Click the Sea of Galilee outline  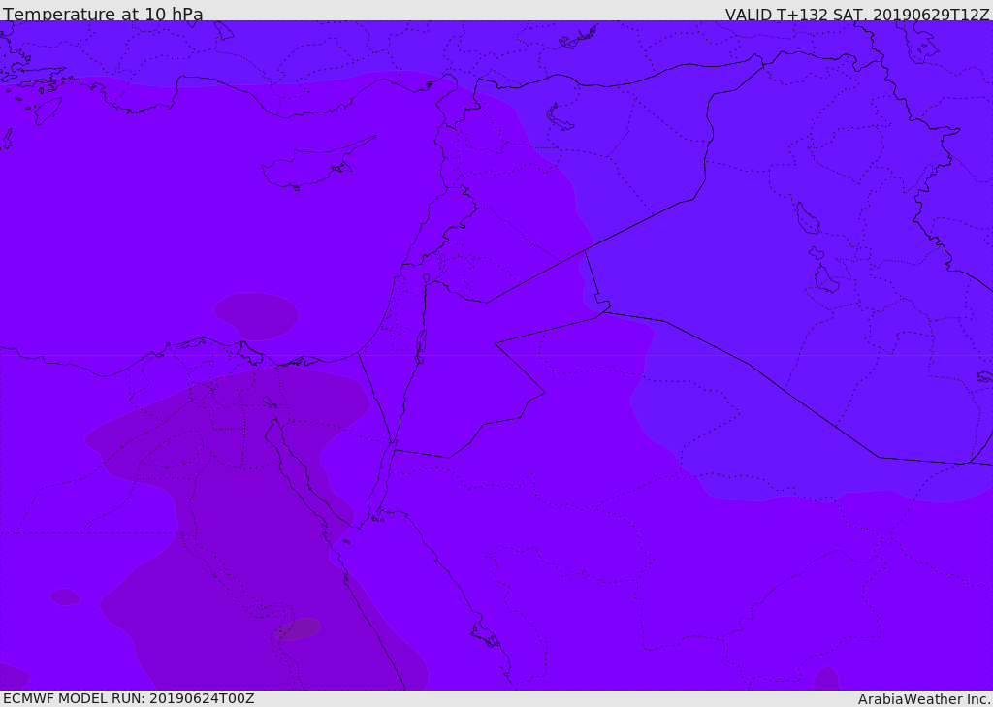click(x=427, y=278)
